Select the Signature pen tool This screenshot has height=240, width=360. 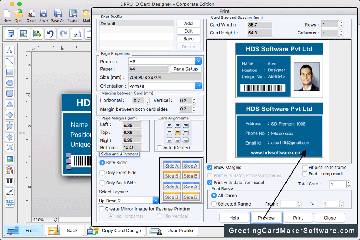point(10,192)
